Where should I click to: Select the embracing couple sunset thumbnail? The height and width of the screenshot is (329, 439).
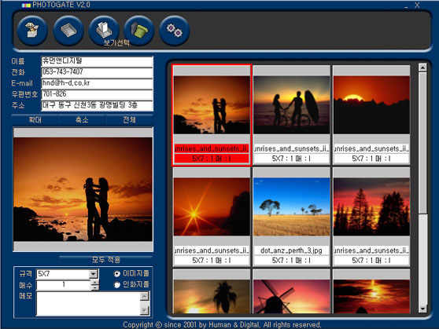tap(212, 104)
